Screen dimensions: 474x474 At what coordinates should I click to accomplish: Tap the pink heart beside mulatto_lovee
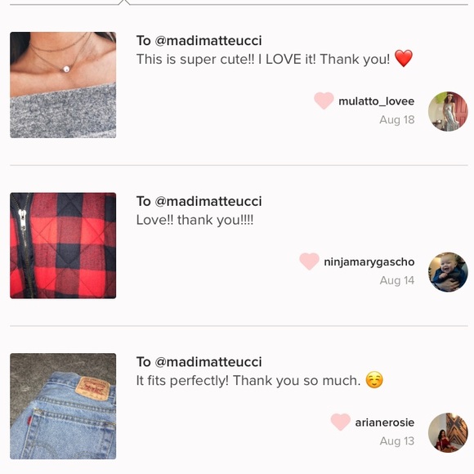[x=324, y=101]
